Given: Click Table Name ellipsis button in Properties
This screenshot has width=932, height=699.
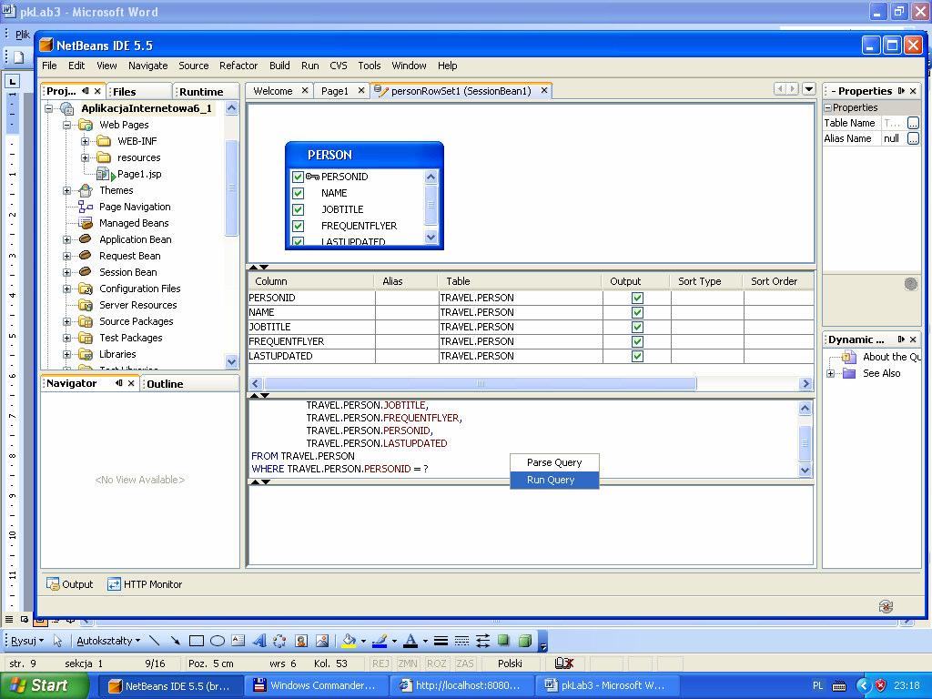Looking at the screenshot, I should click(x=914, y=123).
